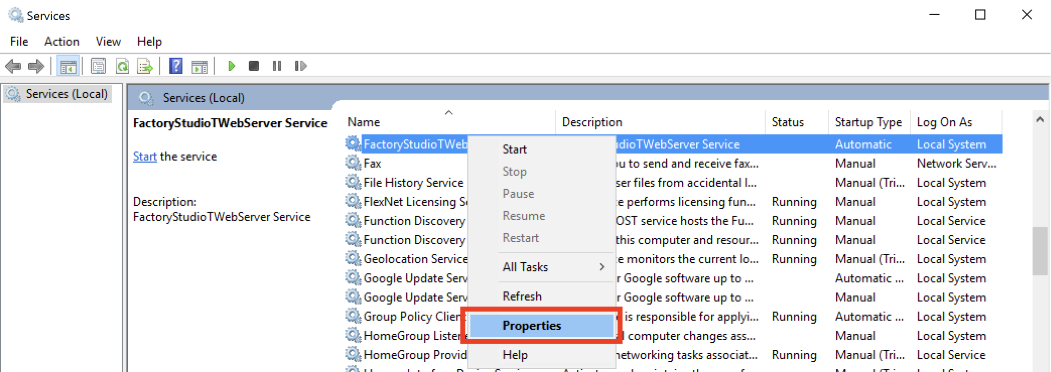This screenshot has width=1051, height=372.
Task: Close the Services window
Action: pyautogui.click(x=1027, y=15)
